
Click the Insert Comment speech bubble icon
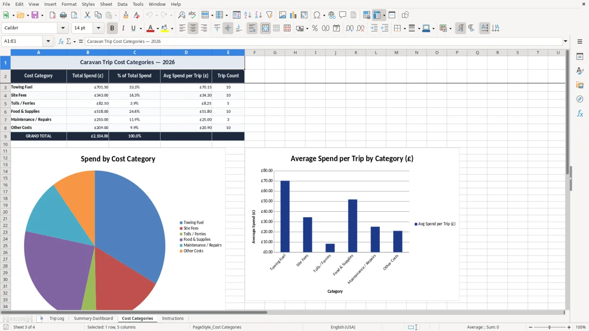coord(343,15)
